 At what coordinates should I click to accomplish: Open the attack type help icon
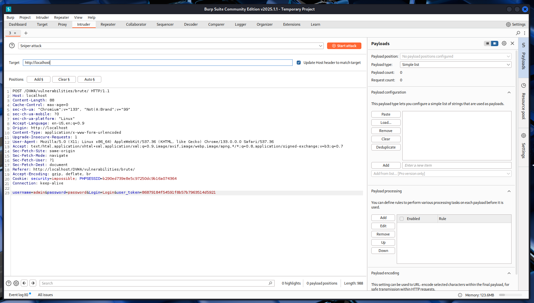click(12, 46)
